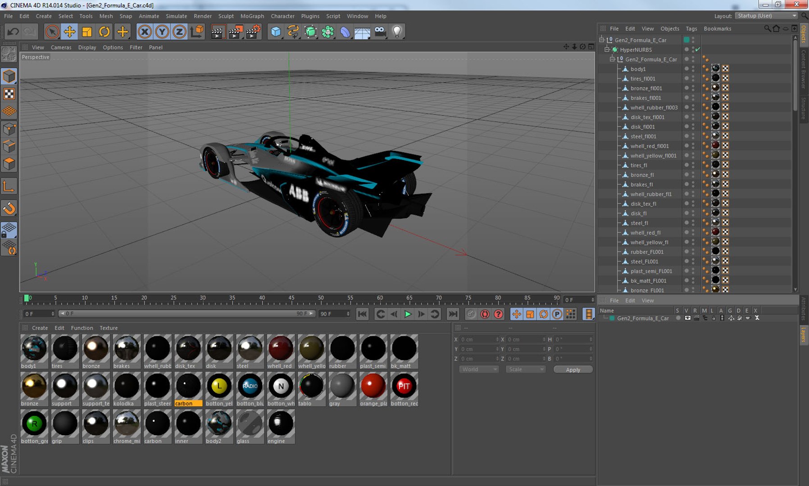Open the Scale mode dropdown
The image size is (809, 486).
pos(525,369)
